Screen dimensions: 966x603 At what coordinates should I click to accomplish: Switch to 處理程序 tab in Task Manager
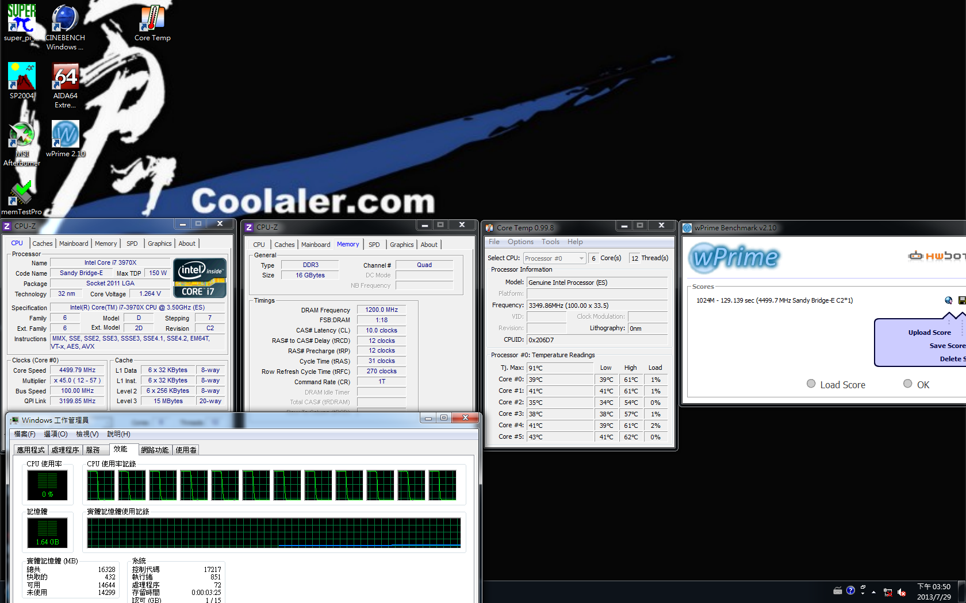pos(65,450)
